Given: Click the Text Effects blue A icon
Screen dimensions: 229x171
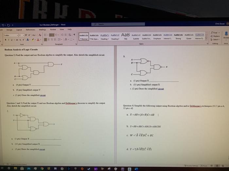Looking at the screenshot, I should tap(27, 39).
